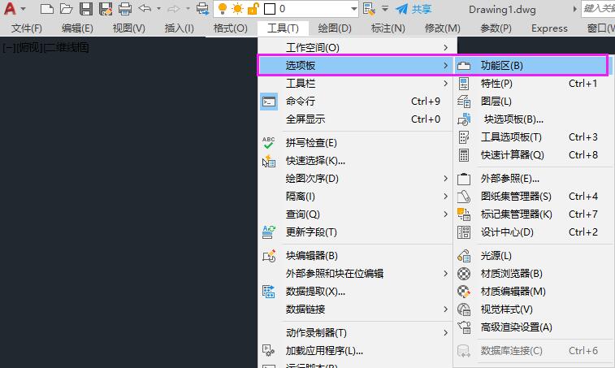Click the keyword search input field
This screenshot has width=615, height=368.
click(598, 8)
